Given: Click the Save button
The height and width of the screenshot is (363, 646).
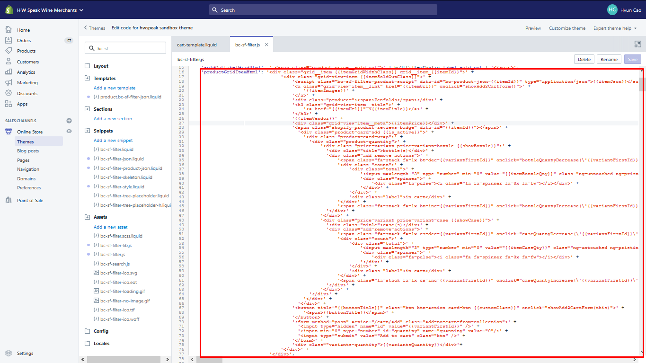Looking at the screenshot, I should (x=633, y=59).
